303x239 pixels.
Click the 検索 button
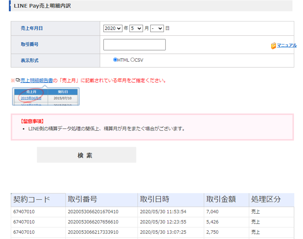(x=87, y=155)
